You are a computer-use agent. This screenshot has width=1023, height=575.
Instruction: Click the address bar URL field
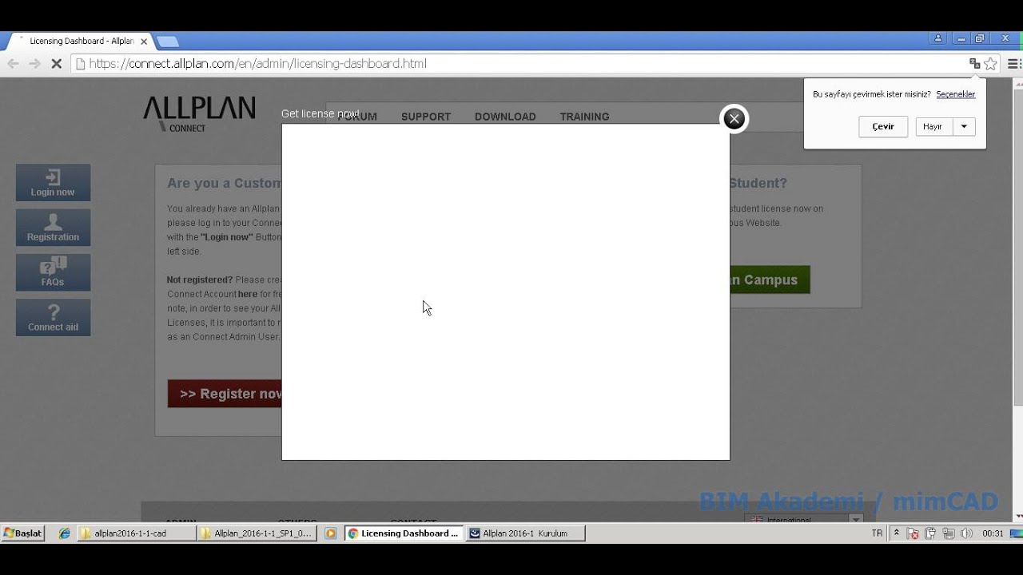[519, 64]
